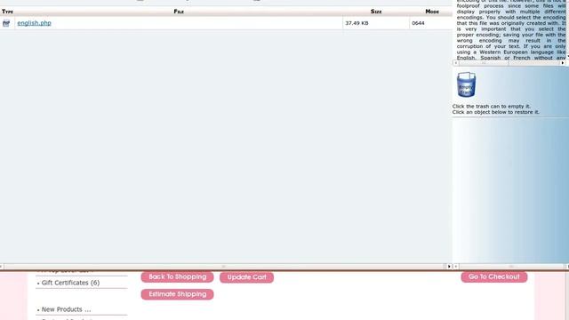Click the Go To Checkout button

494,276
